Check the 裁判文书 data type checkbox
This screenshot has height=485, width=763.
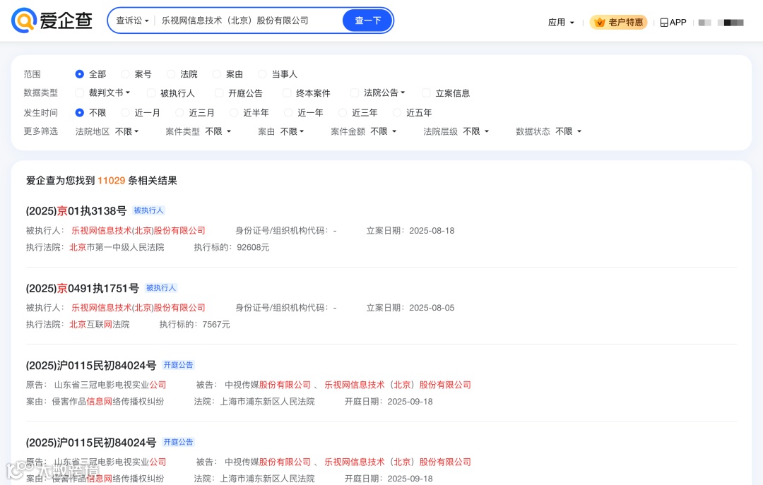coord(80,93)
